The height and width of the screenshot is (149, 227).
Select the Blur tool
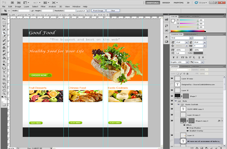(4, 61)
